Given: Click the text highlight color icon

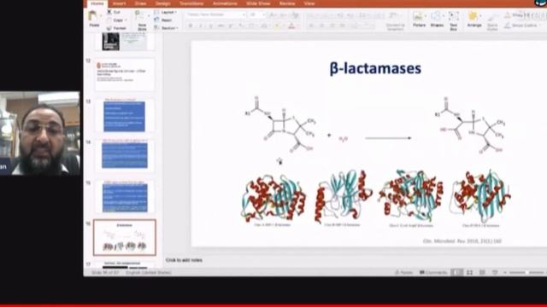Looking at the screenshot, I should point(277,26).
